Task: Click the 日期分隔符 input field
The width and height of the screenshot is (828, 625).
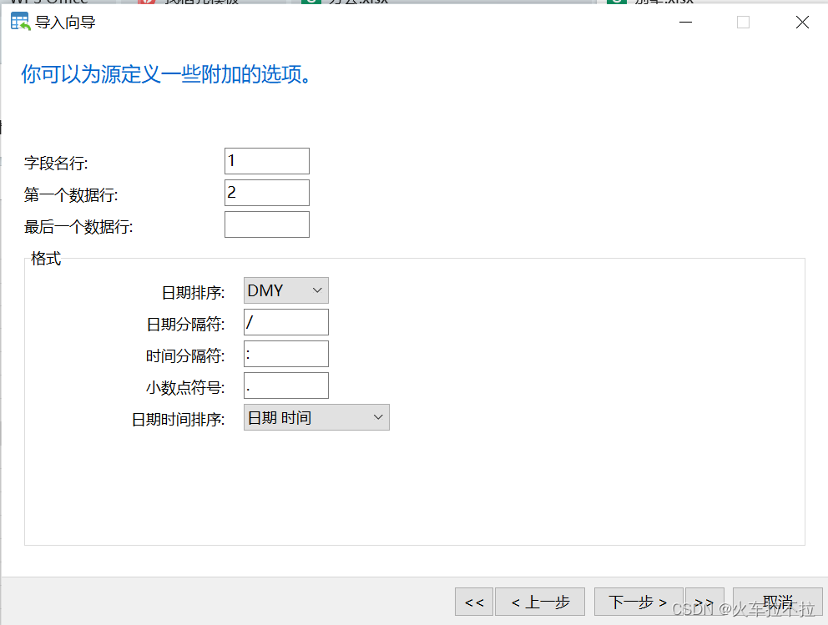Action: coord(285,322)
